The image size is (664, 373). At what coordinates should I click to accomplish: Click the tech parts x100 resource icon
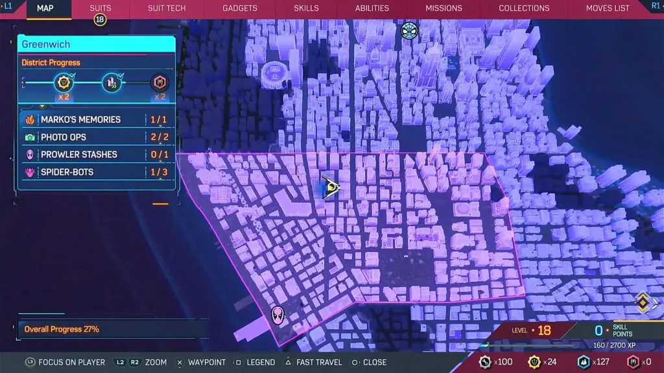(485, 362)
